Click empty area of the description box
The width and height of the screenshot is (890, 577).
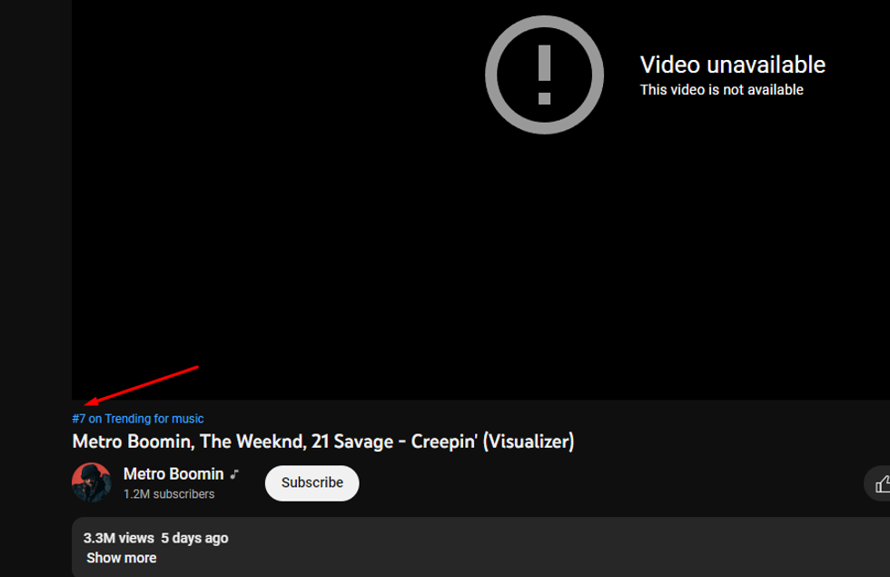(x=510, y=547)
